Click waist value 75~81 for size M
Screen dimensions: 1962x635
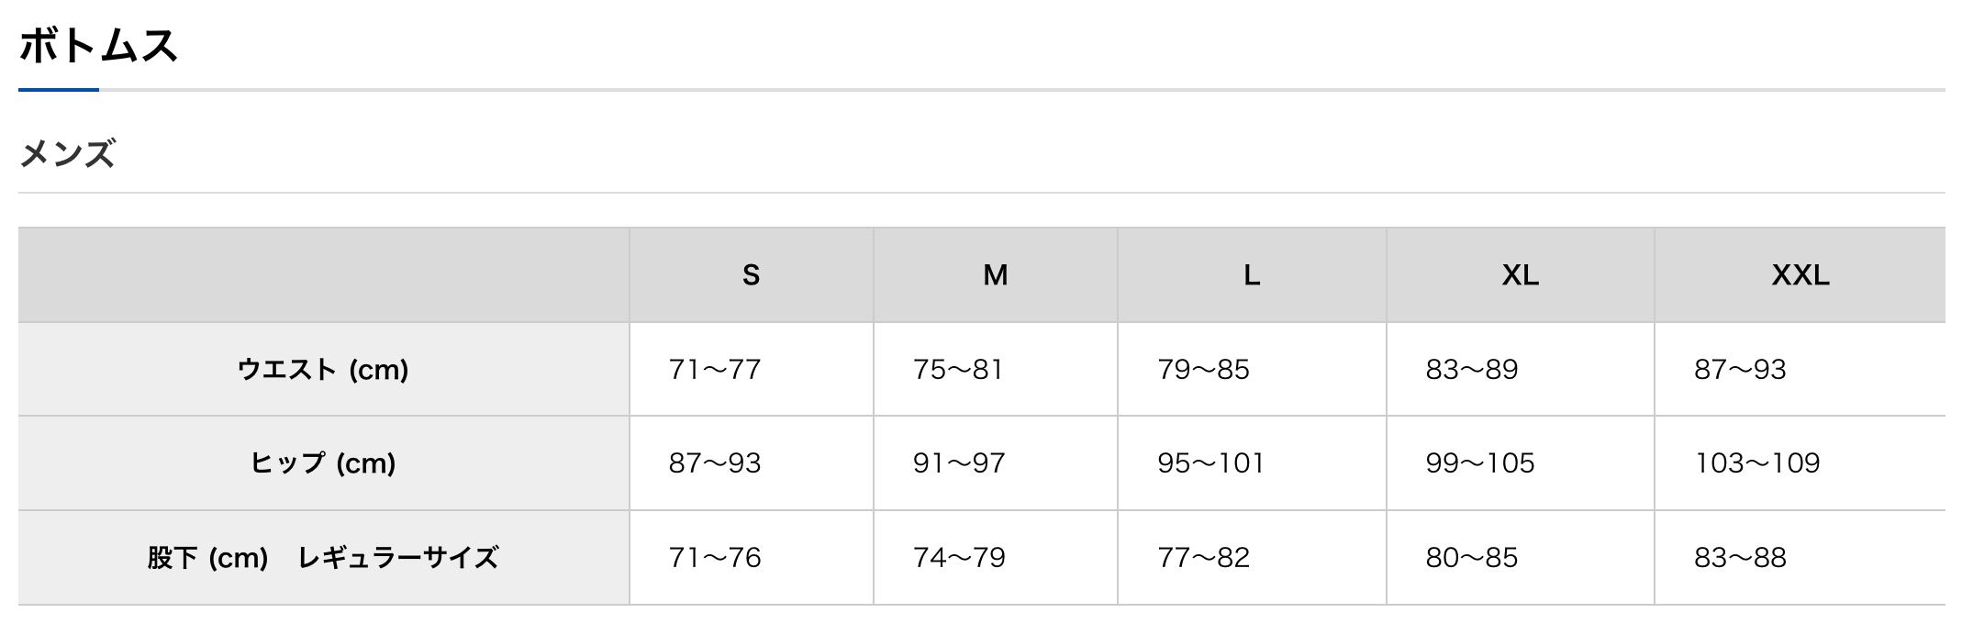[x=958, y=370]
